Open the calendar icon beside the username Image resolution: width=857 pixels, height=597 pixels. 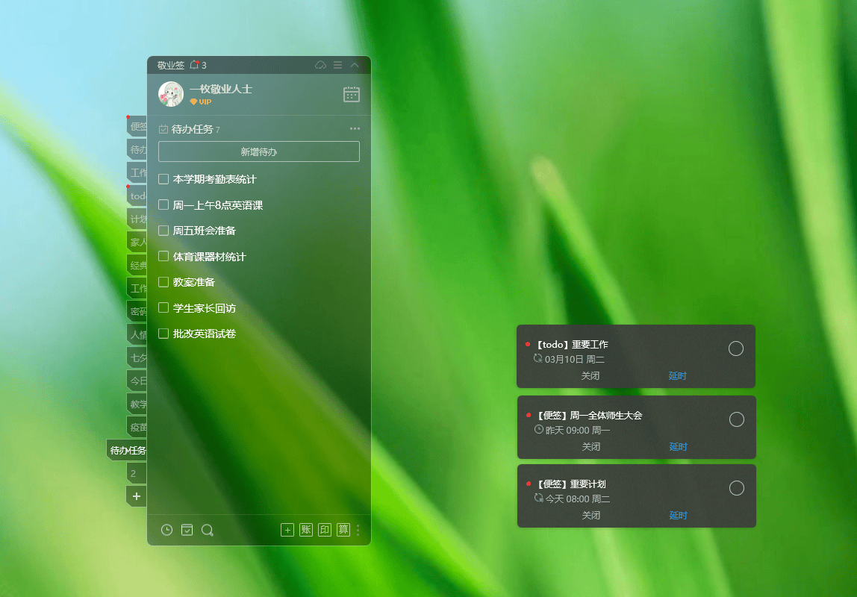click(352, 95)
